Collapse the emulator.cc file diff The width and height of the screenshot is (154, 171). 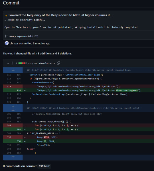(8, 63)
